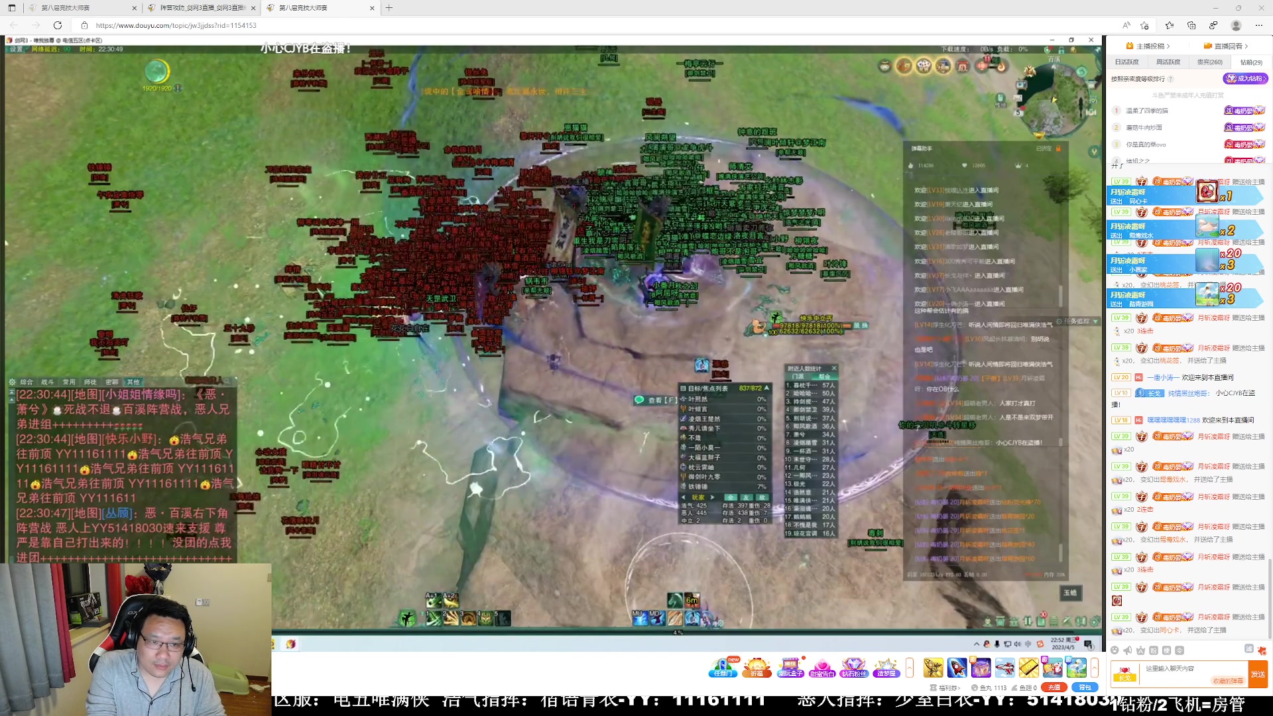This screenshot has width=1273, height=716.
Task: Open the chat horn broadcast icon
Action: pos(1127,650)
